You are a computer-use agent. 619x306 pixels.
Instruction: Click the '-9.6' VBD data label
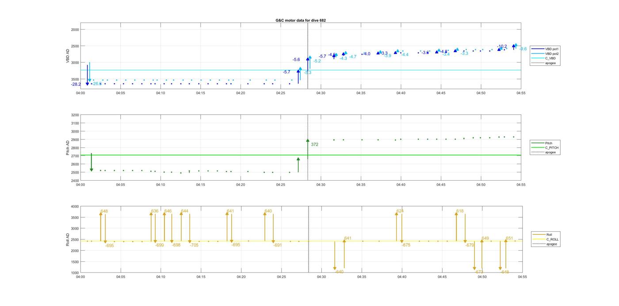pos(523,49)
